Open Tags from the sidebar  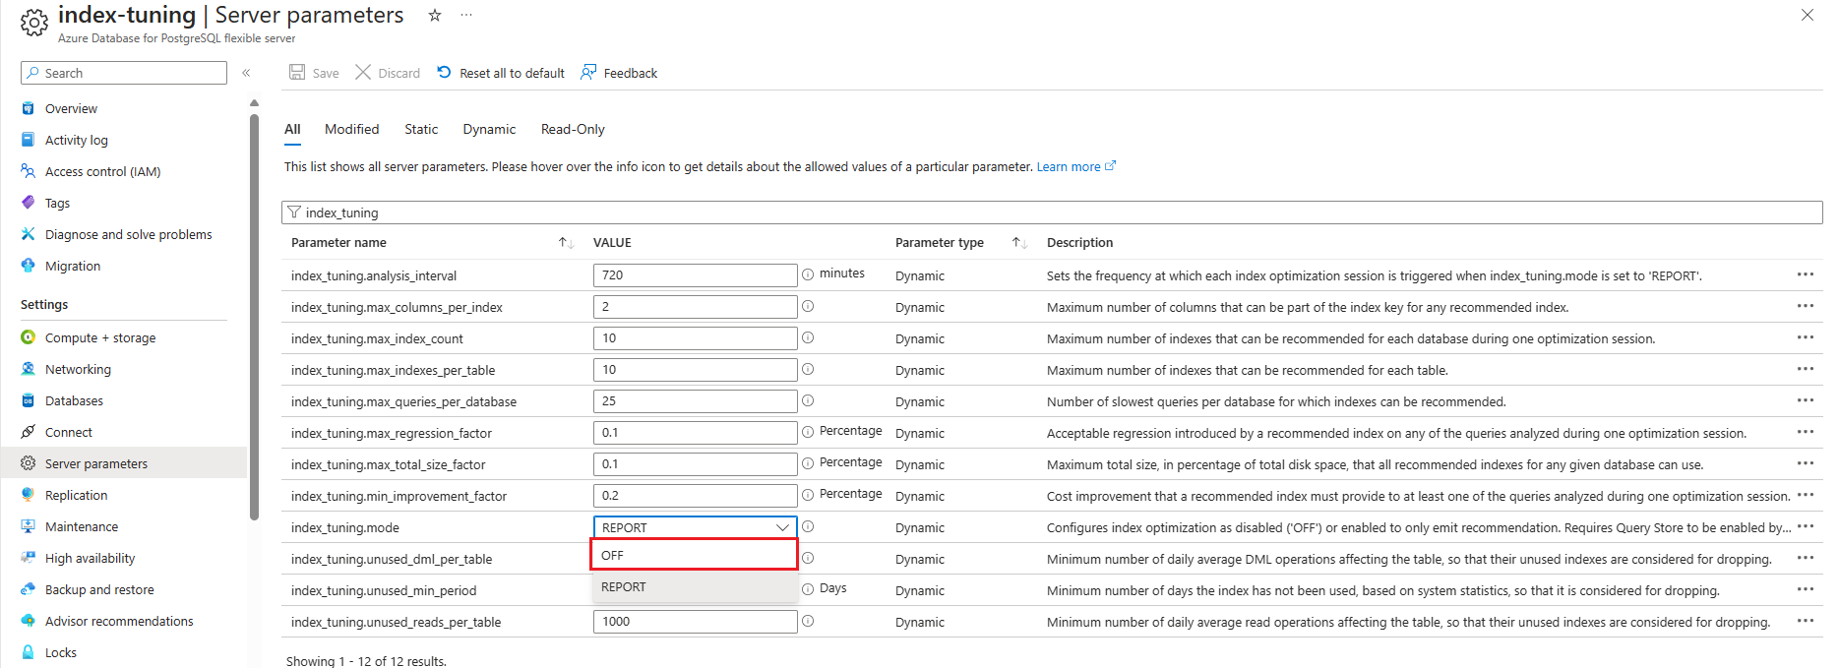coord(57,203)
